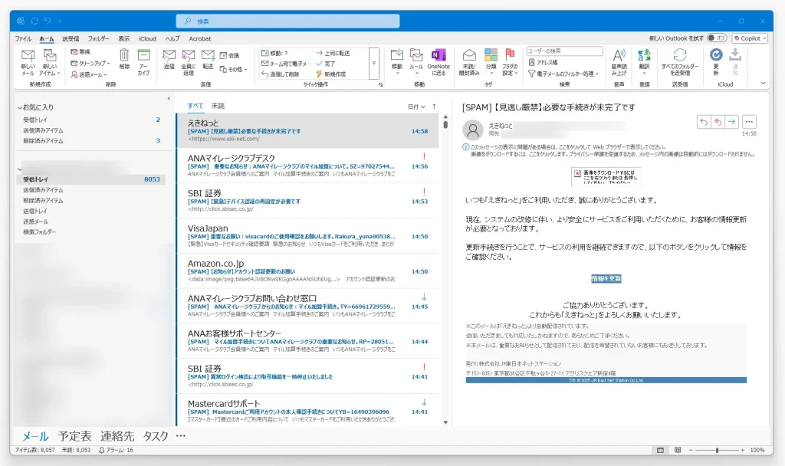Open 電子メールのフィルター処理 dropdown

pos(563,74)
